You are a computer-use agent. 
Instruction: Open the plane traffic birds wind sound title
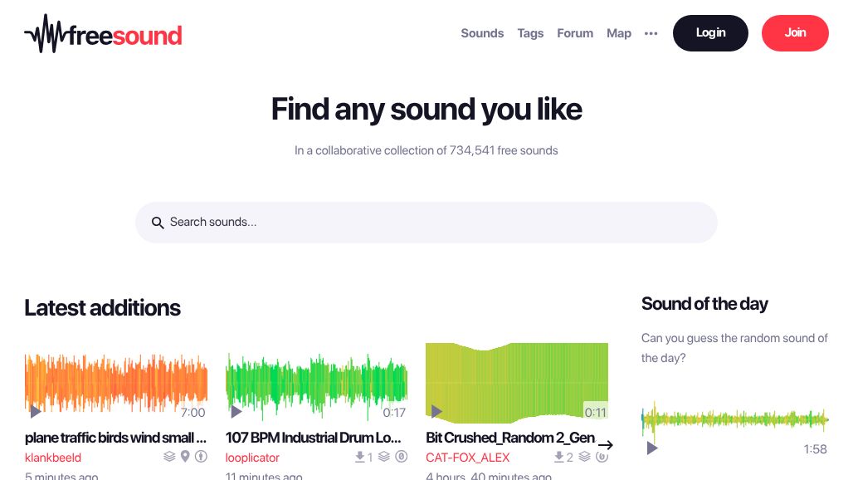[x=115, y=438]
